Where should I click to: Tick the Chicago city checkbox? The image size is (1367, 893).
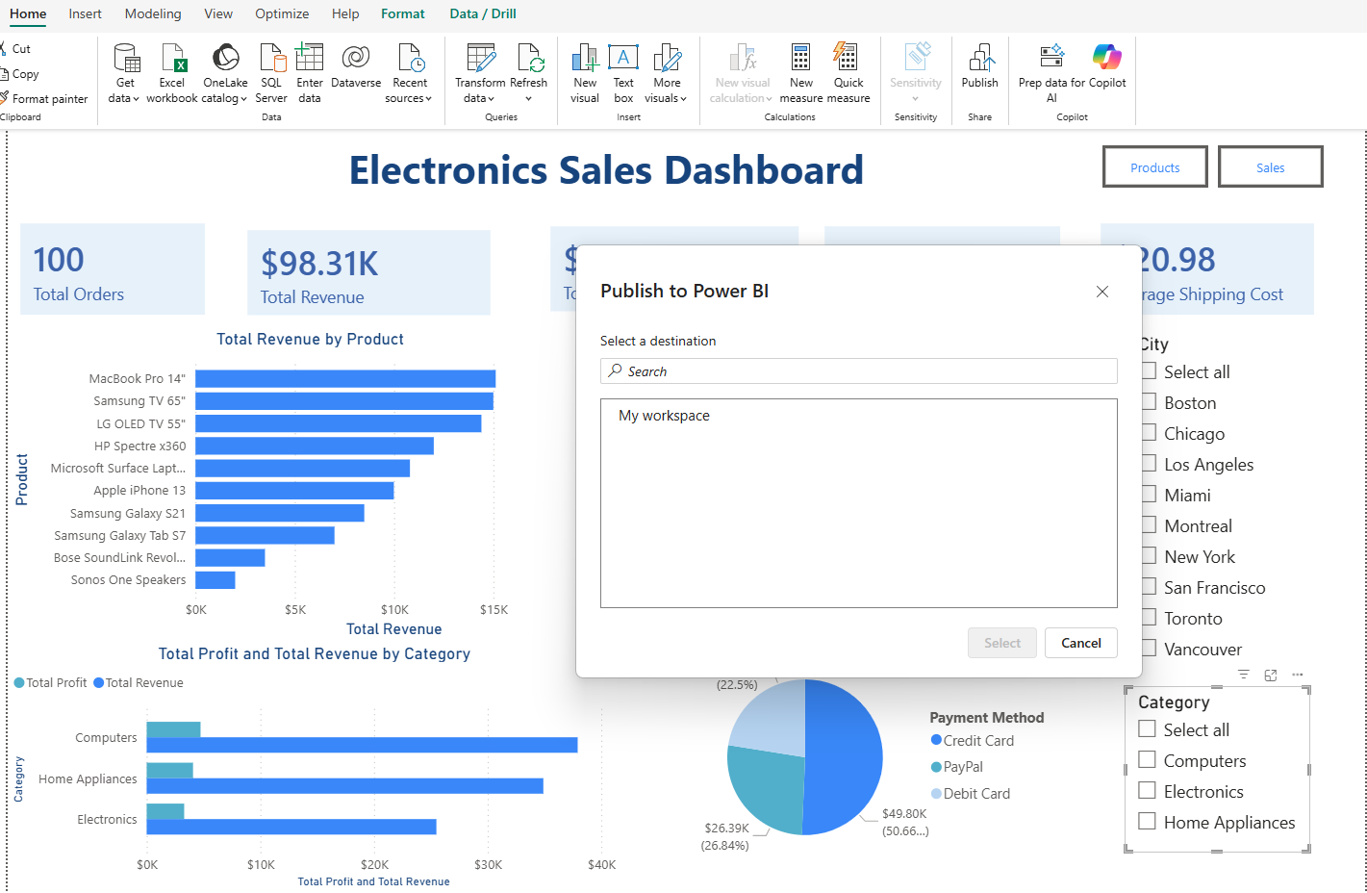(1149, 433)
